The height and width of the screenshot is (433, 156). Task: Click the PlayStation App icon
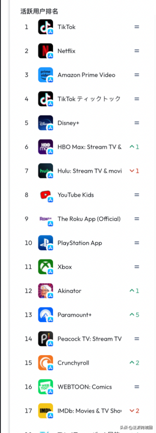pos(46,243)
